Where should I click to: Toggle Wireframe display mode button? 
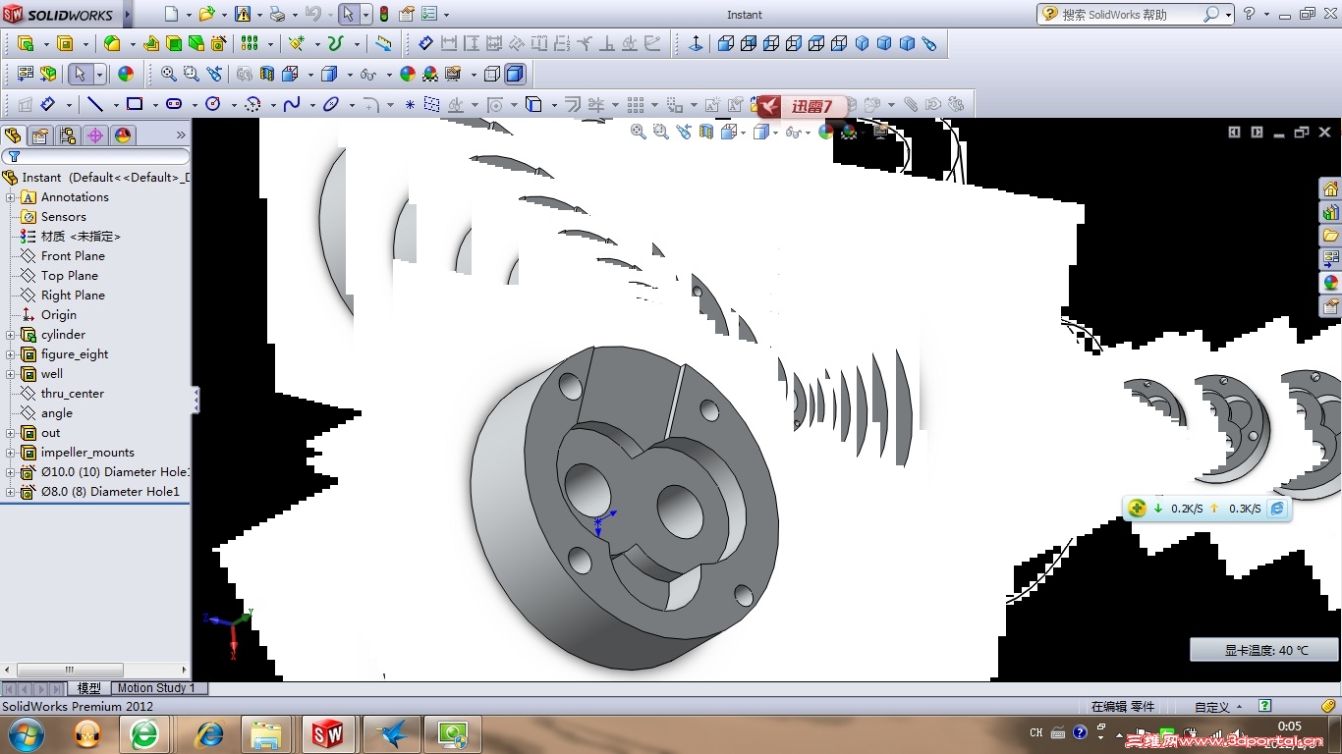tap(492, 74)
